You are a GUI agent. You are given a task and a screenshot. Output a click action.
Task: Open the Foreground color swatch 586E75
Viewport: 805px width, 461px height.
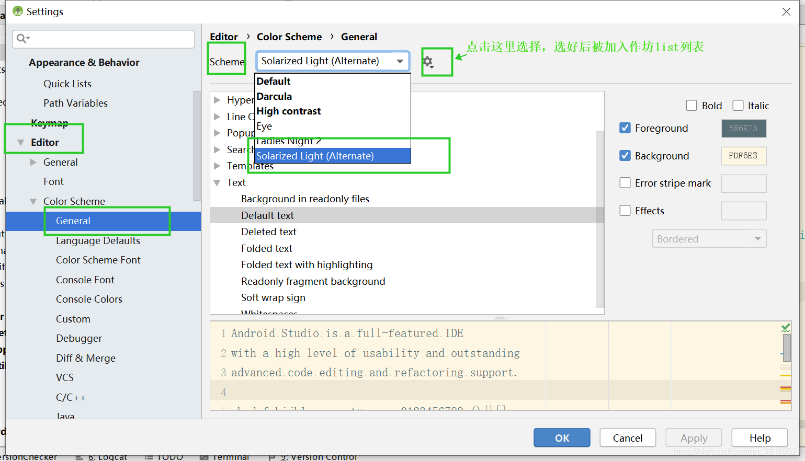743,128
